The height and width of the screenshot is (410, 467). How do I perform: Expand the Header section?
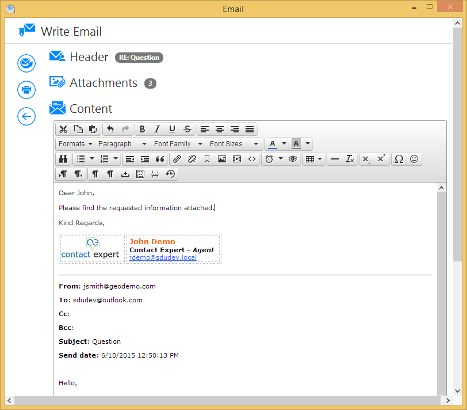click(89, 57)
